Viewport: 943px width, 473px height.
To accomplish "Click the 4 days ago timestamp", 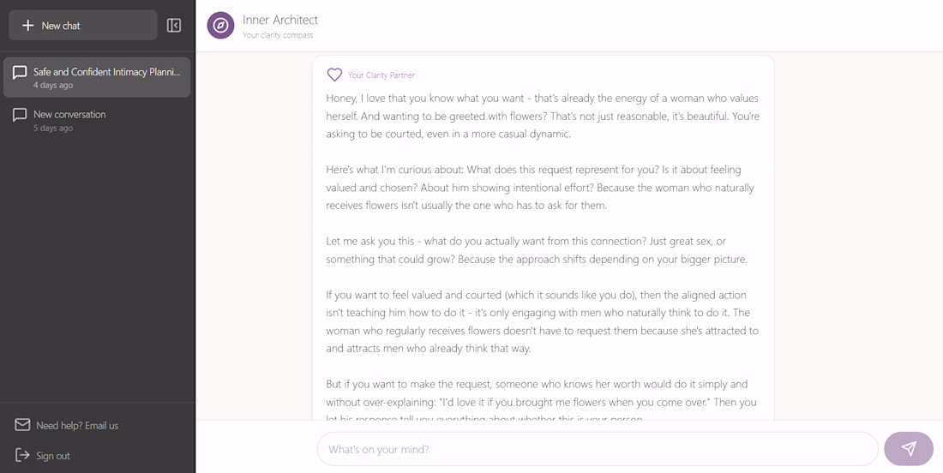I will click(53, 86).
